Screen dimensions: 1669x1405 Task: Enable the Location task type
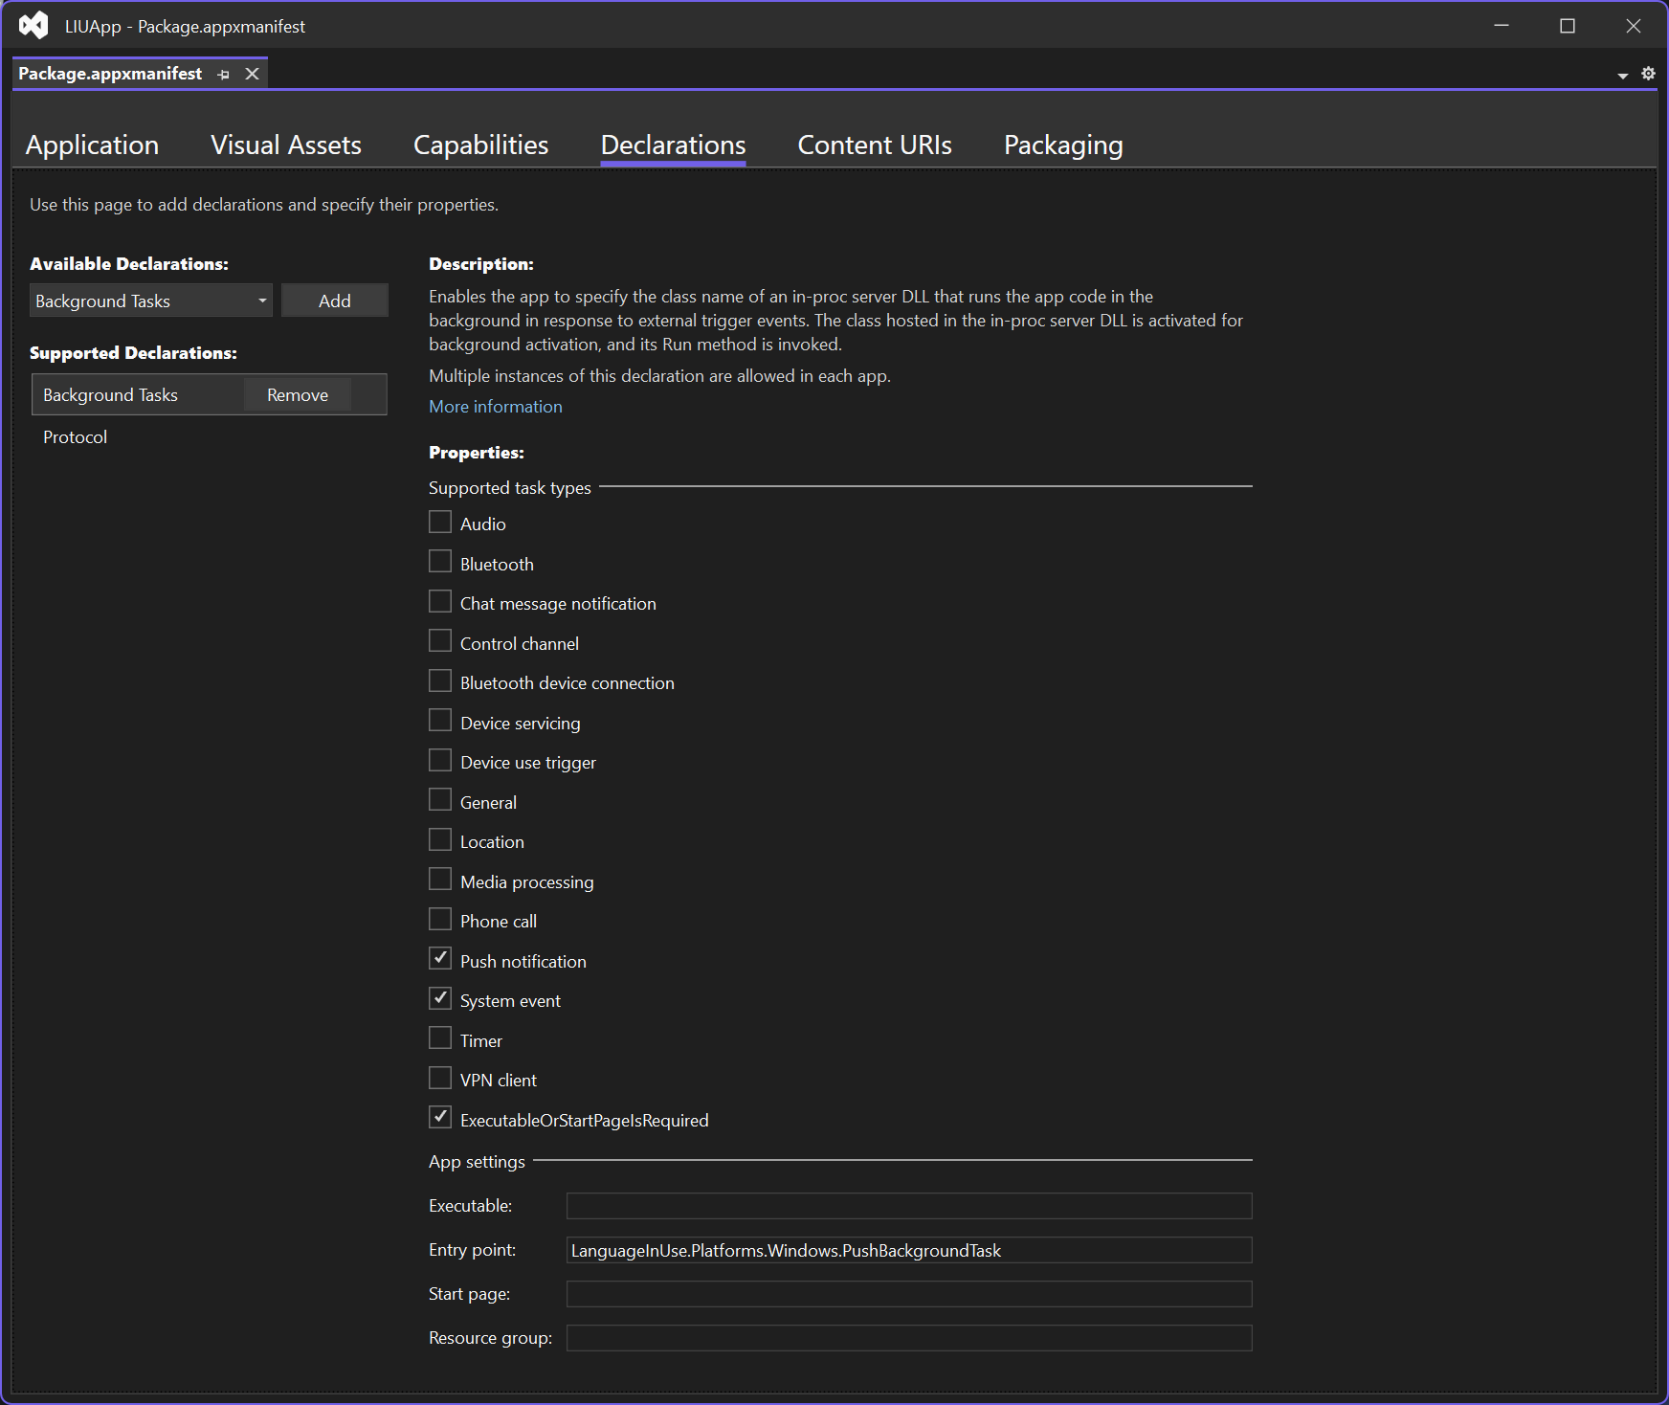440,840
